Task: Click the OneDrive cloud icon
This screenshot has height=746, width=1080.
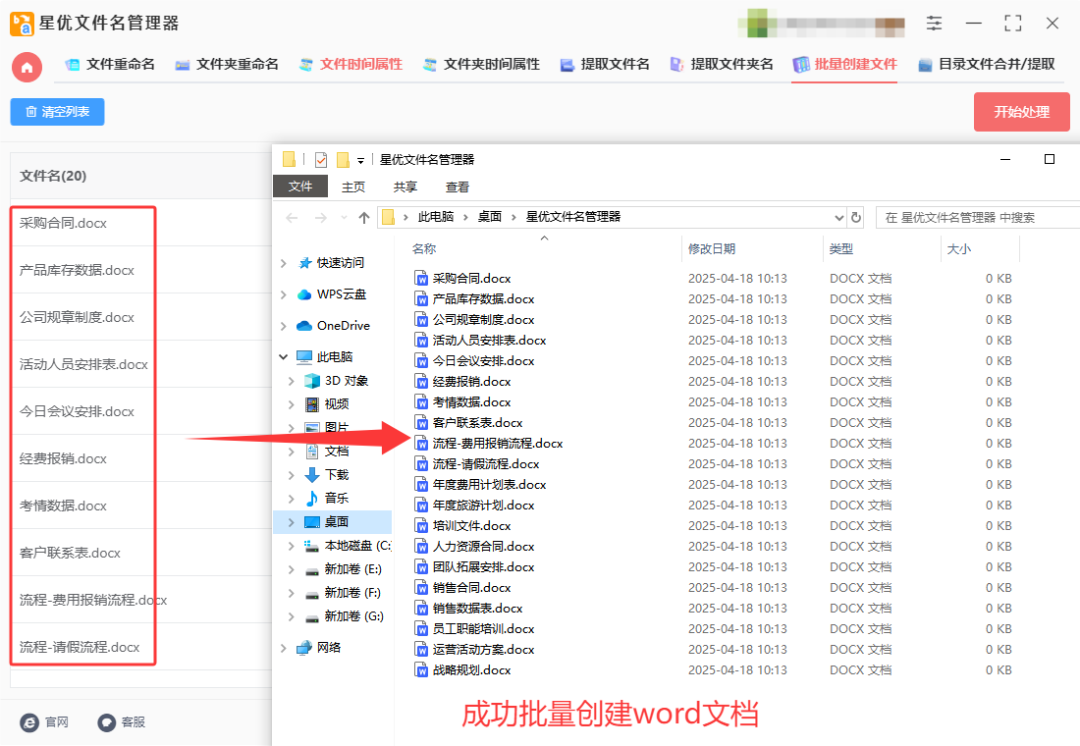Action: pyautogui.click(x=304, y=326)
